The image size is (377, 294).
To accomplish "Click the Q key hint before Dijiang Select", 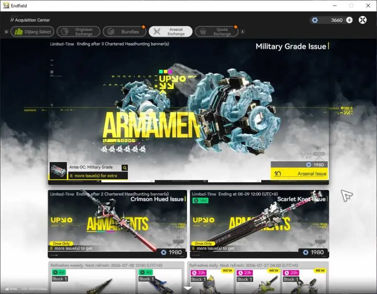I will tap(6, 32).
